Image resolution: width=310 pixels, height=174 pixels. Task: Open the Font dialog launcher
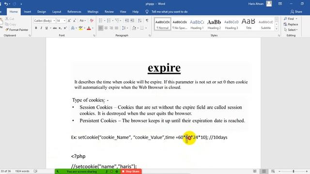tap(94, 35)
